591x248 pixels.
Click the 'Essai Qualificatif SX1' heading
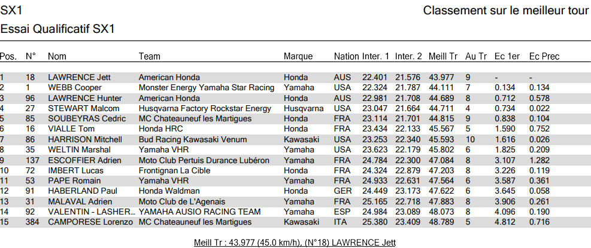(57, 29)
